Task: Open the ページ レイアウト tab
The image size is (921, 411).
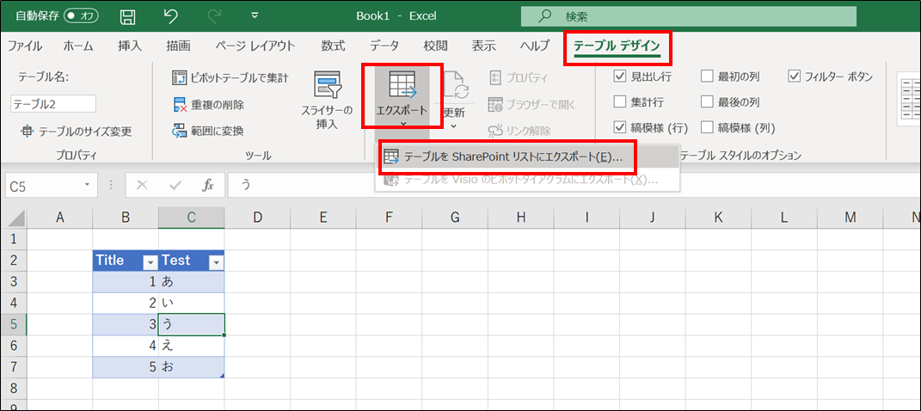Action: coord(255,46)
